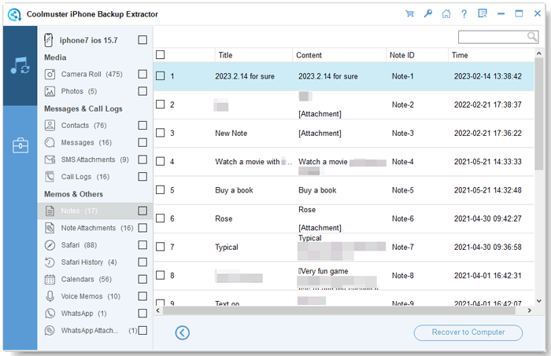551x356 pixels.
Task: Check the WhatsApp (1) checkbox
Action: [x=142, y=313]
